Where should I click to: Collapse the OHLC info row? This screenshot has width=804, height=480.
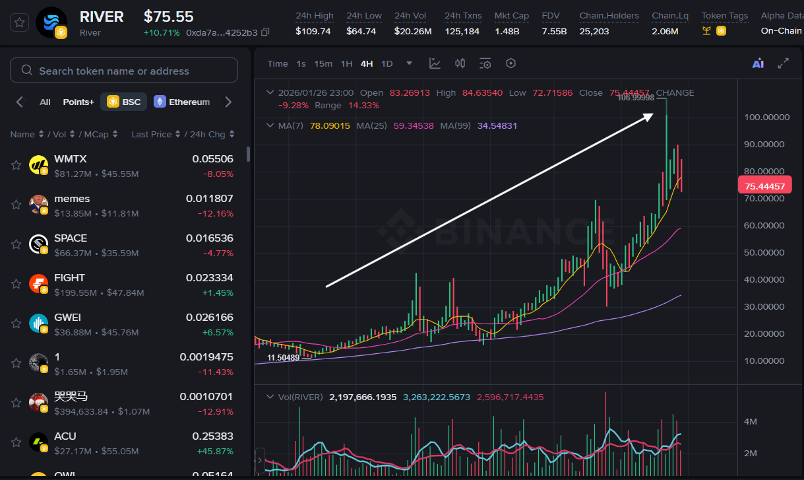pos(269,92)
